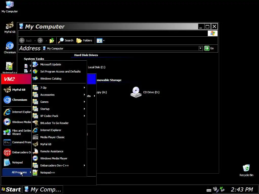Select Set Program Access and Defaults
This screenshot has width=259, height=194.
pos(59,71)
